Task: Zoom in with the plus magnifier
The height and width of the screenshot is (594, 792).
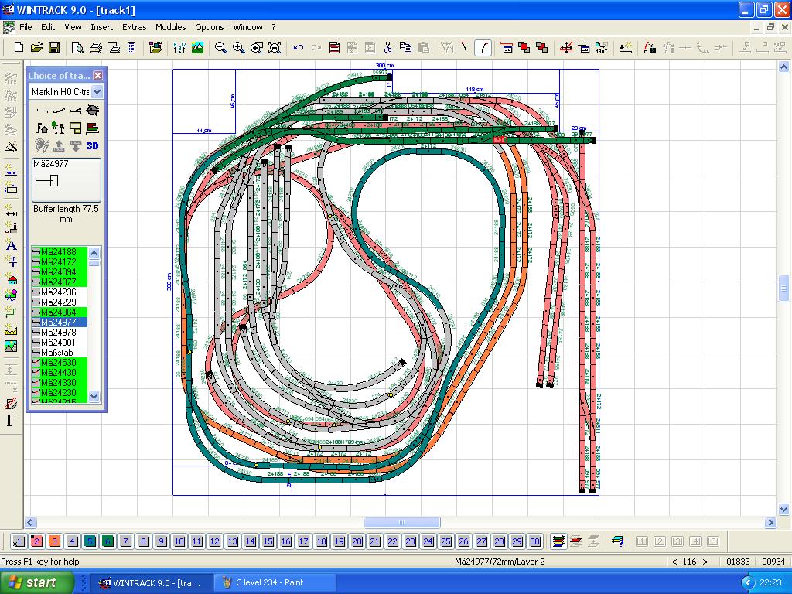Action: click(x=238, y=47)
